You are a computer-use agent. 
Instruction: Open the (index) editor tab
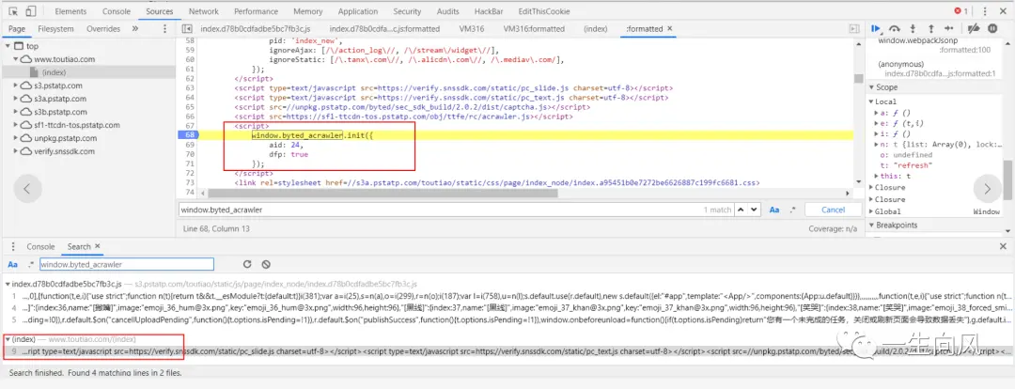[x=596, y=29]
